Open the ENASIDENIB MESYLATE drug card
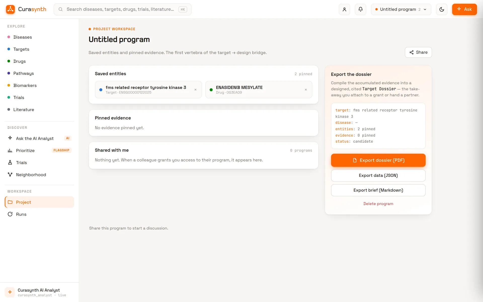Image resolution: width=483 pixels, height=302 pixels. click(x=259, y=90)
